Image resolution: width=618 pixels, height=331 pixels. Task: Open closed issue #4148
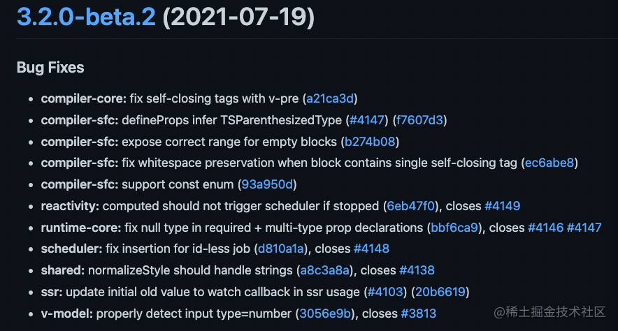(371, 249)
